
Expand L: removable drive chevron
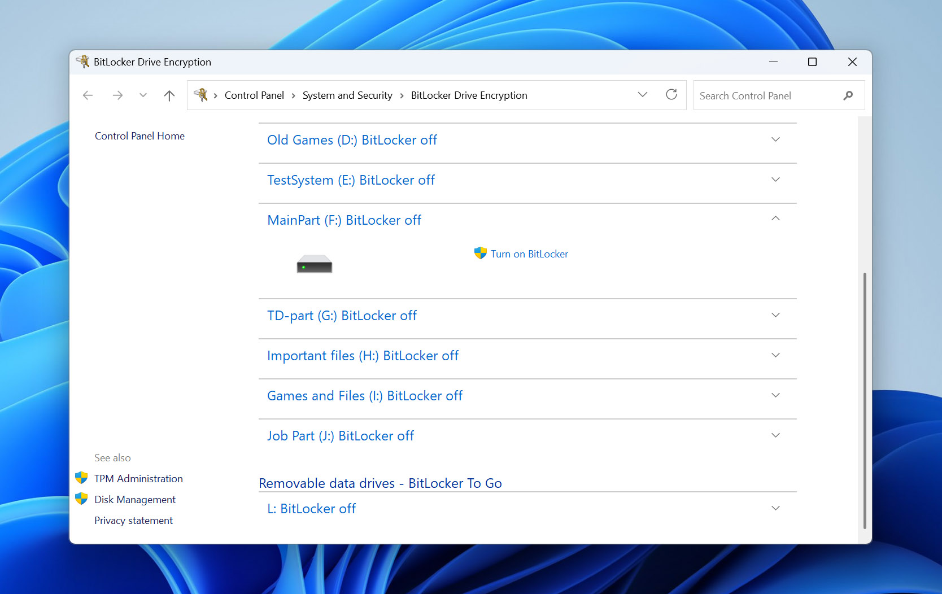click(x=775, y=508)
